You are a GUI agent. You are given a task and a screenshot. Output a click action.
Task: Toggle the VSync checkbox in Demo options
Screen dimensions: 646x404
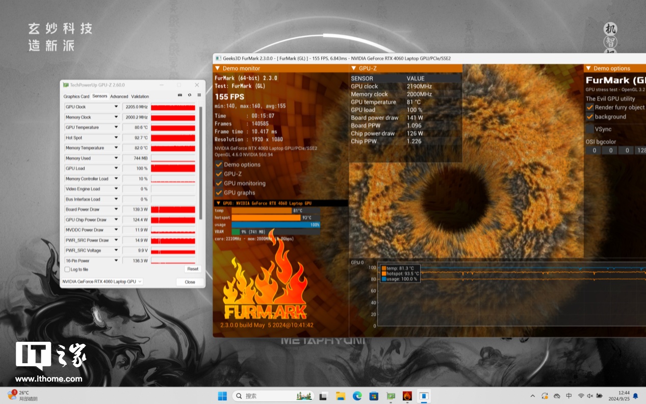[x=590, y=129]
